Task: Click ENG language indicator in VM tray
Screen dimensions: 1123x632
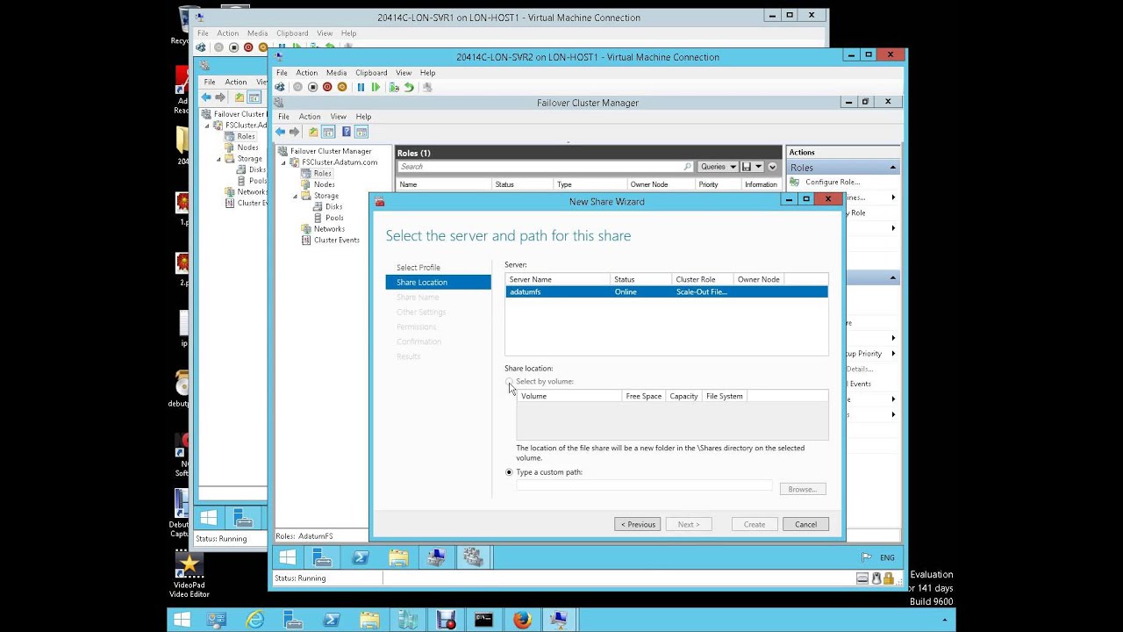Action: click(x=887, y=557)
